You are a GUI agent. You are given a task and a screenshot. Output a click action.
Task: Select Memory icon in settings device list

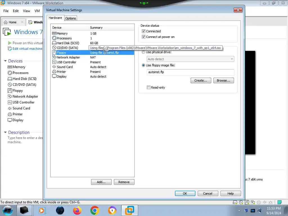coord(54,33)
